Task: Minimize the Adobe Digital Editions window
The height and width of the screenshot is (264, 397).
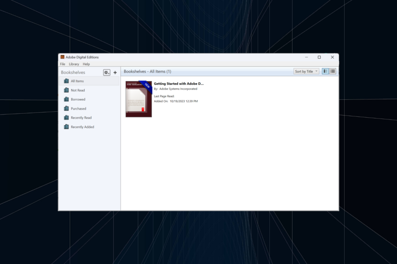Action: coord(306,57)
